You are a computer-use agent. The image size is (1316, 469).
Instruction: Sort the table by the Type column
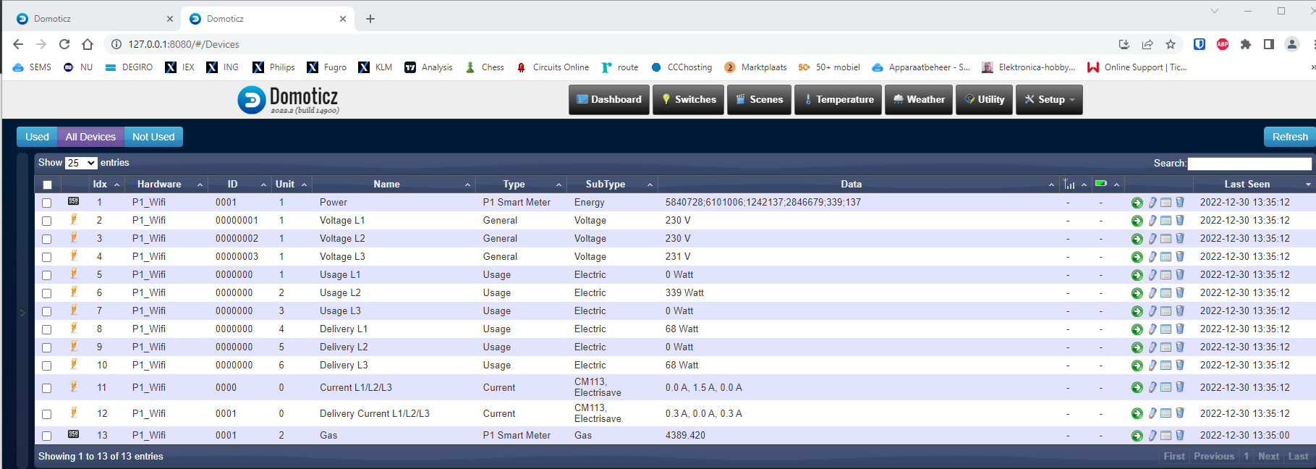(520, 184)
